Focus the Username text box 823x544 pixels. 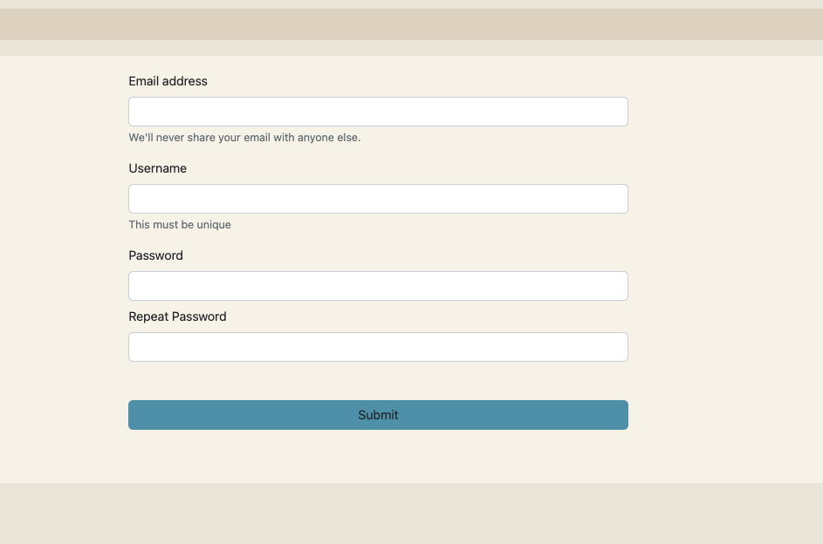pyautogui.click(x=378, y=199)
